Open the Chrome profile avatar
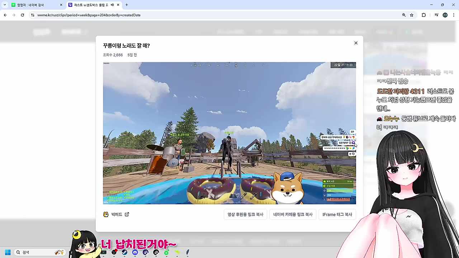This screenshot has height=258, width=459. [445, 15]
